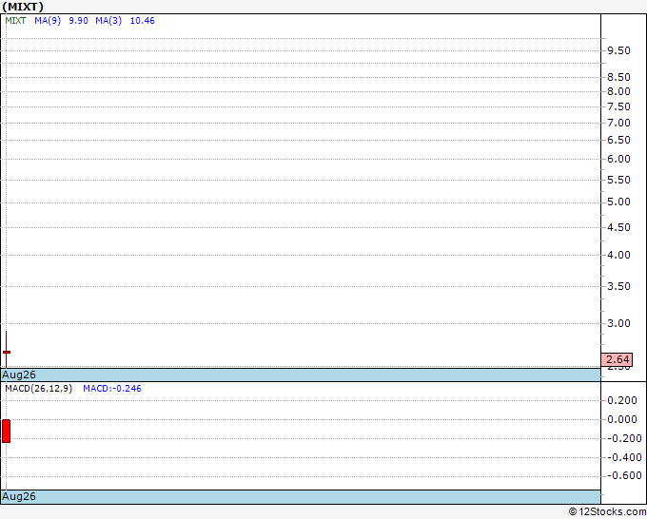Click the 7.00 price axis label
647x519 pixels.
(619, 123)
